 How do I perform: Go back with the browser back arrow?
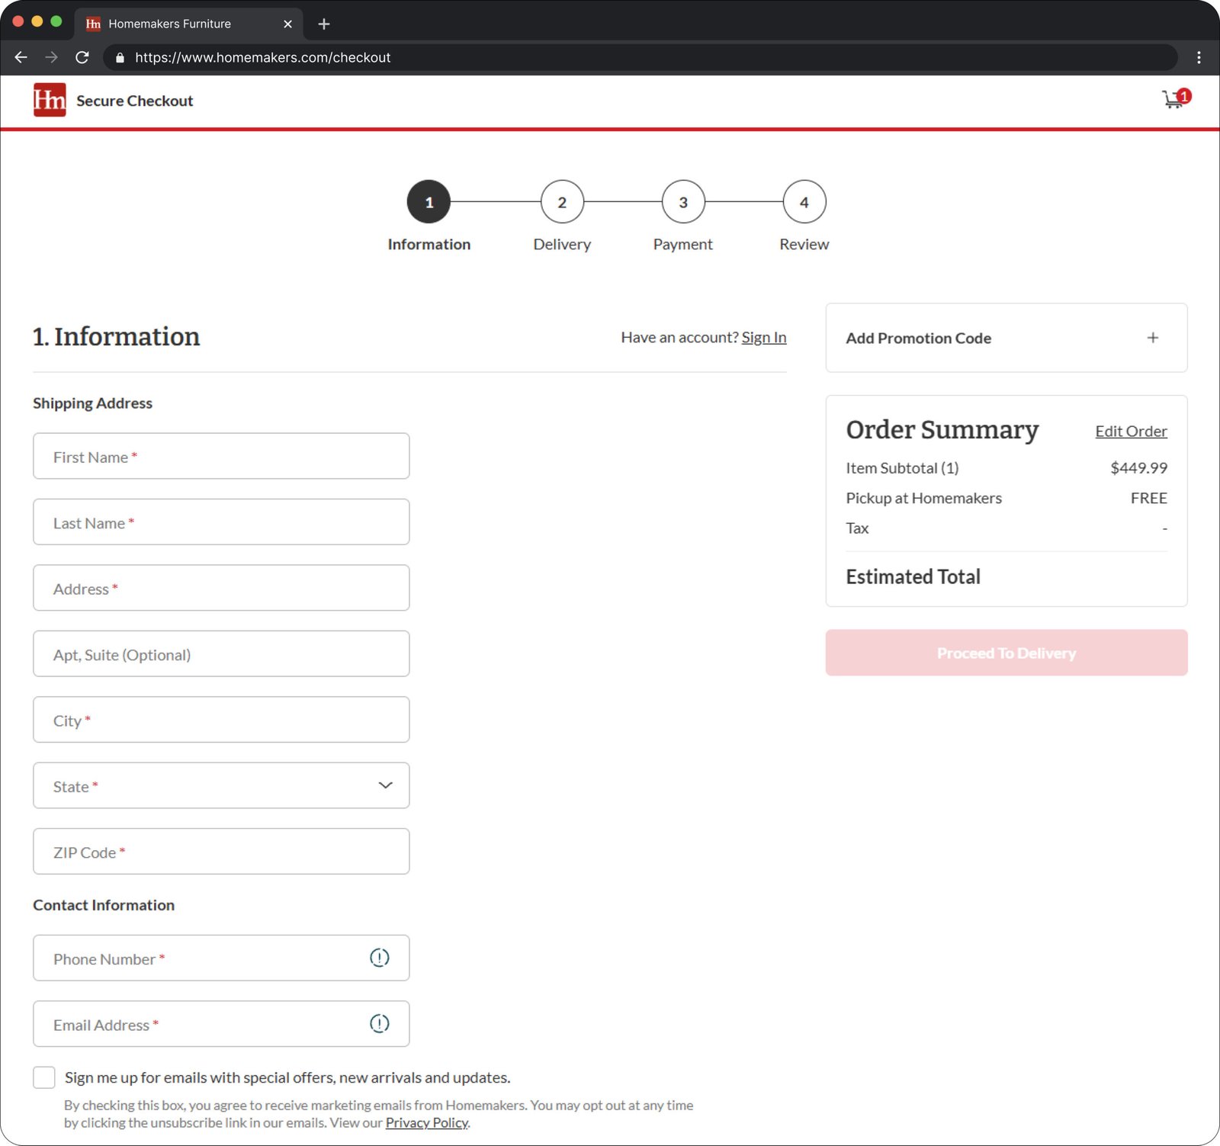[x=21, y=57]
